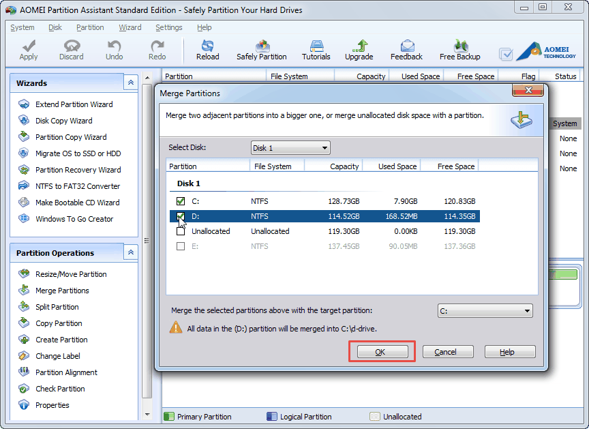Open the Wizard menu
Viewport: 589px width, 429px height.
click(x=130, y=27)
